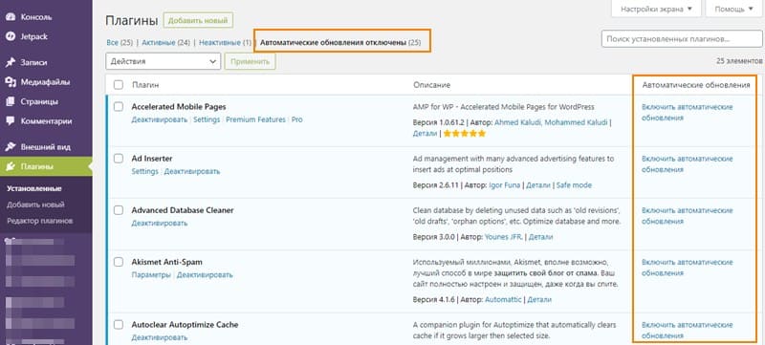Expand the Помощь panel
765x345 pixels.
pos(733,9)
